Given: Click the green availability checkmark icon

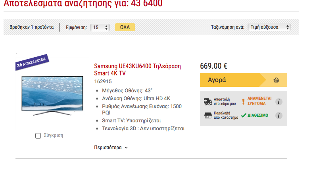Looking at the screenshot, I should [x=244, y=115].
